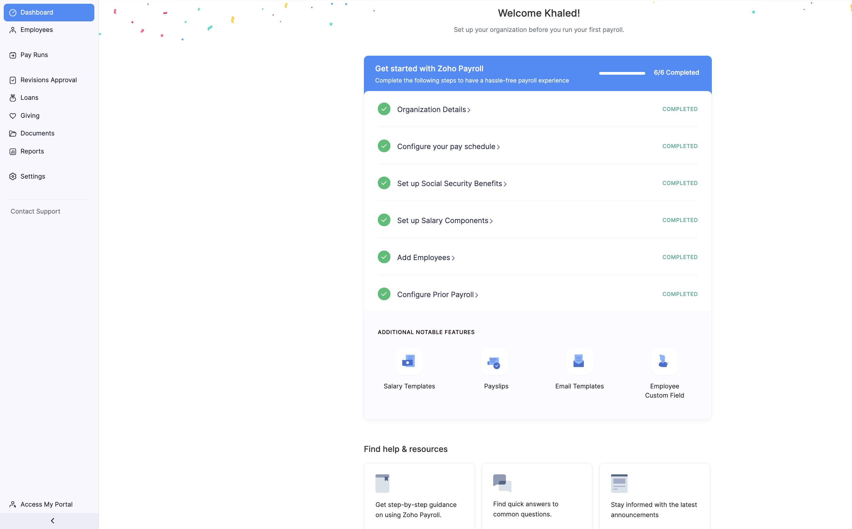
Task: Click the Giving heart icon
Action: [x=13, y=116]
